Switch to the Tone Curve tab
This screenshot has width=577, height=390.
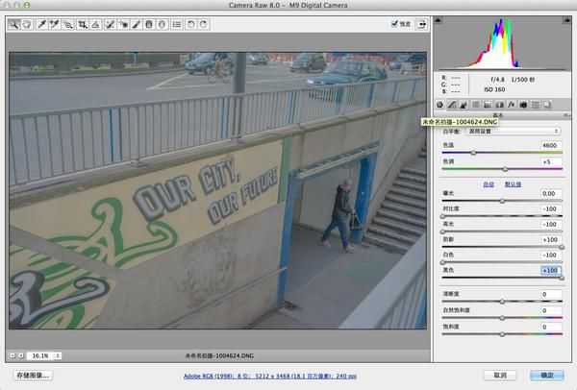point(452,105)
